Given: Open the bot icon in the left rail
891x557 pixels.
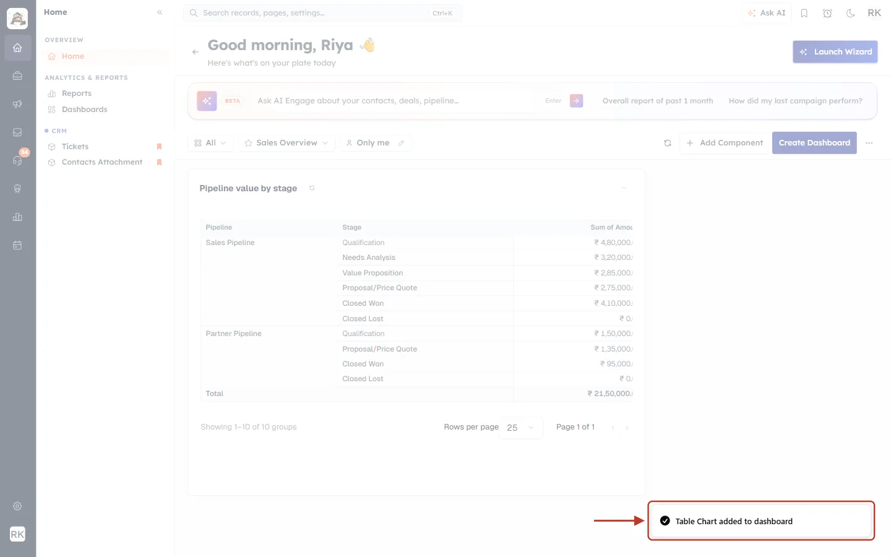Looking at the screenshot, I should (x=17, y=189).
